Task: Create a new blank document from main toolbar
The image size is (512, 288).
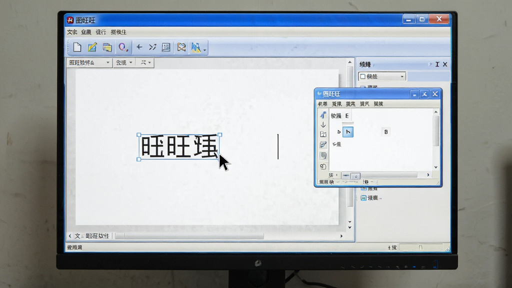Action: tap(77, 47)
